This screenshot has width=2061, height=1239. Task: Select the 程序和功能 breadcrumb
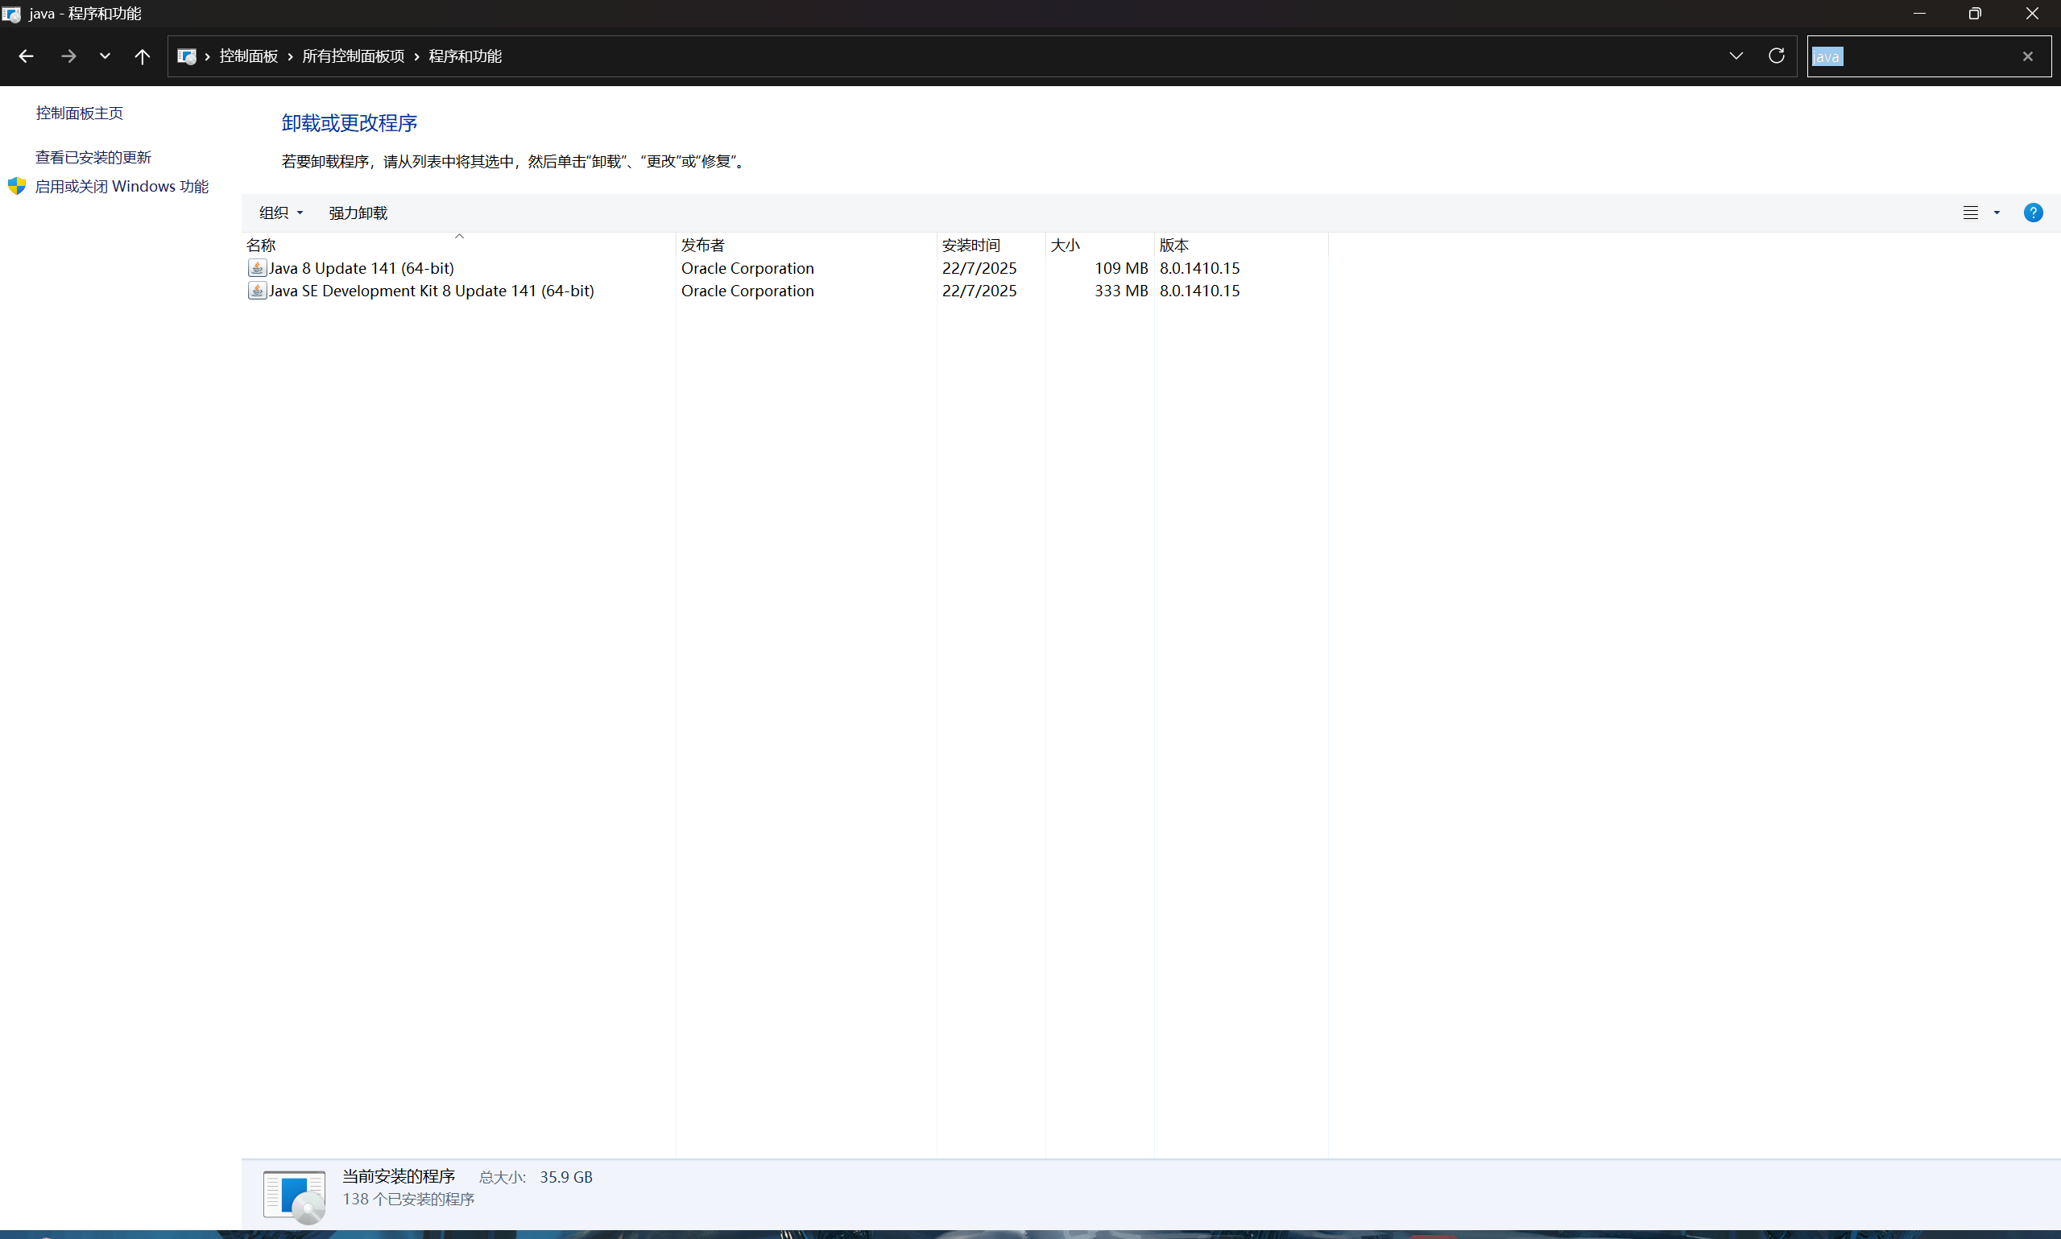tap(466, 56)
